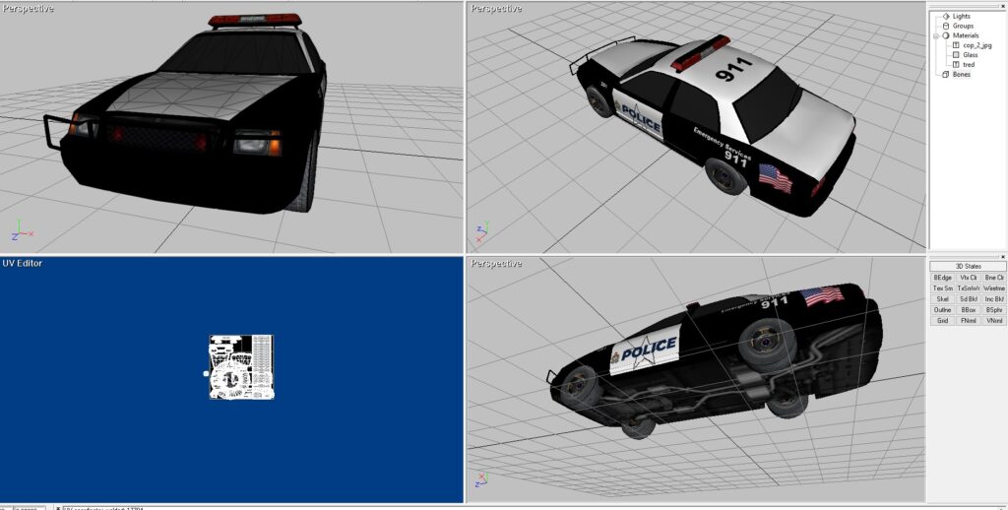Viewport: 1008px width, 510px height.
Task: Toggle the Inc Bkf display state
Action: (x=993, y=299)
